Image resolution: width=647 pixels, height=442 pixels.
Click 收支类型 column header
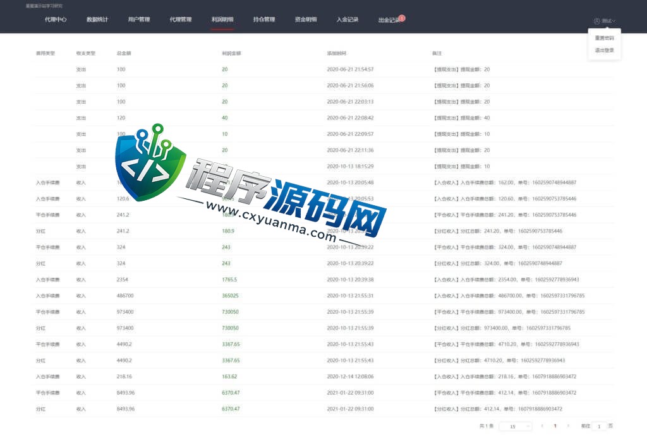[x=86, y=53]
